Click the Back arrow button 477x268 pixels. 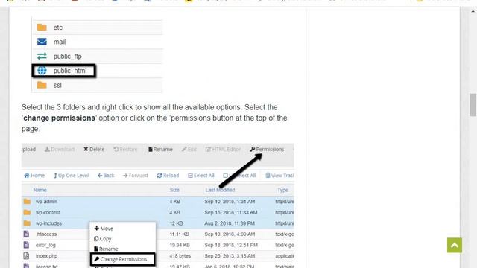106,176
